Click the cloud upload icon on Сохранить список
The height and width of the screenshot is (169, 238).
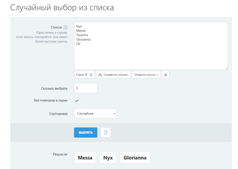click(100, 75)
